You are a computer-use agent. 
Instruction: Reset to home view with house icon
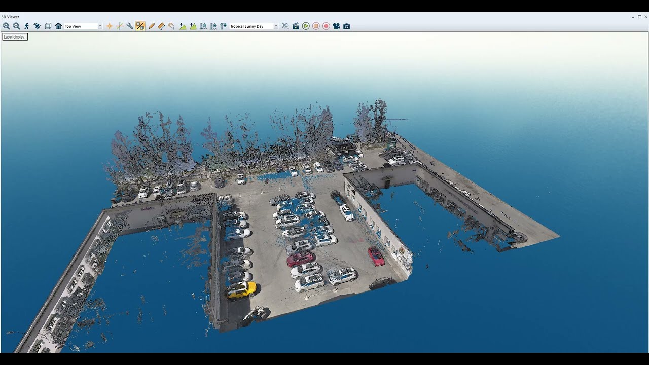point(58,26)
